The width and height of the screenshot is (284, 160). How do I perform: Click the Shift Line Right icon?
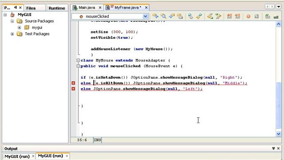[x=237, y=16]
